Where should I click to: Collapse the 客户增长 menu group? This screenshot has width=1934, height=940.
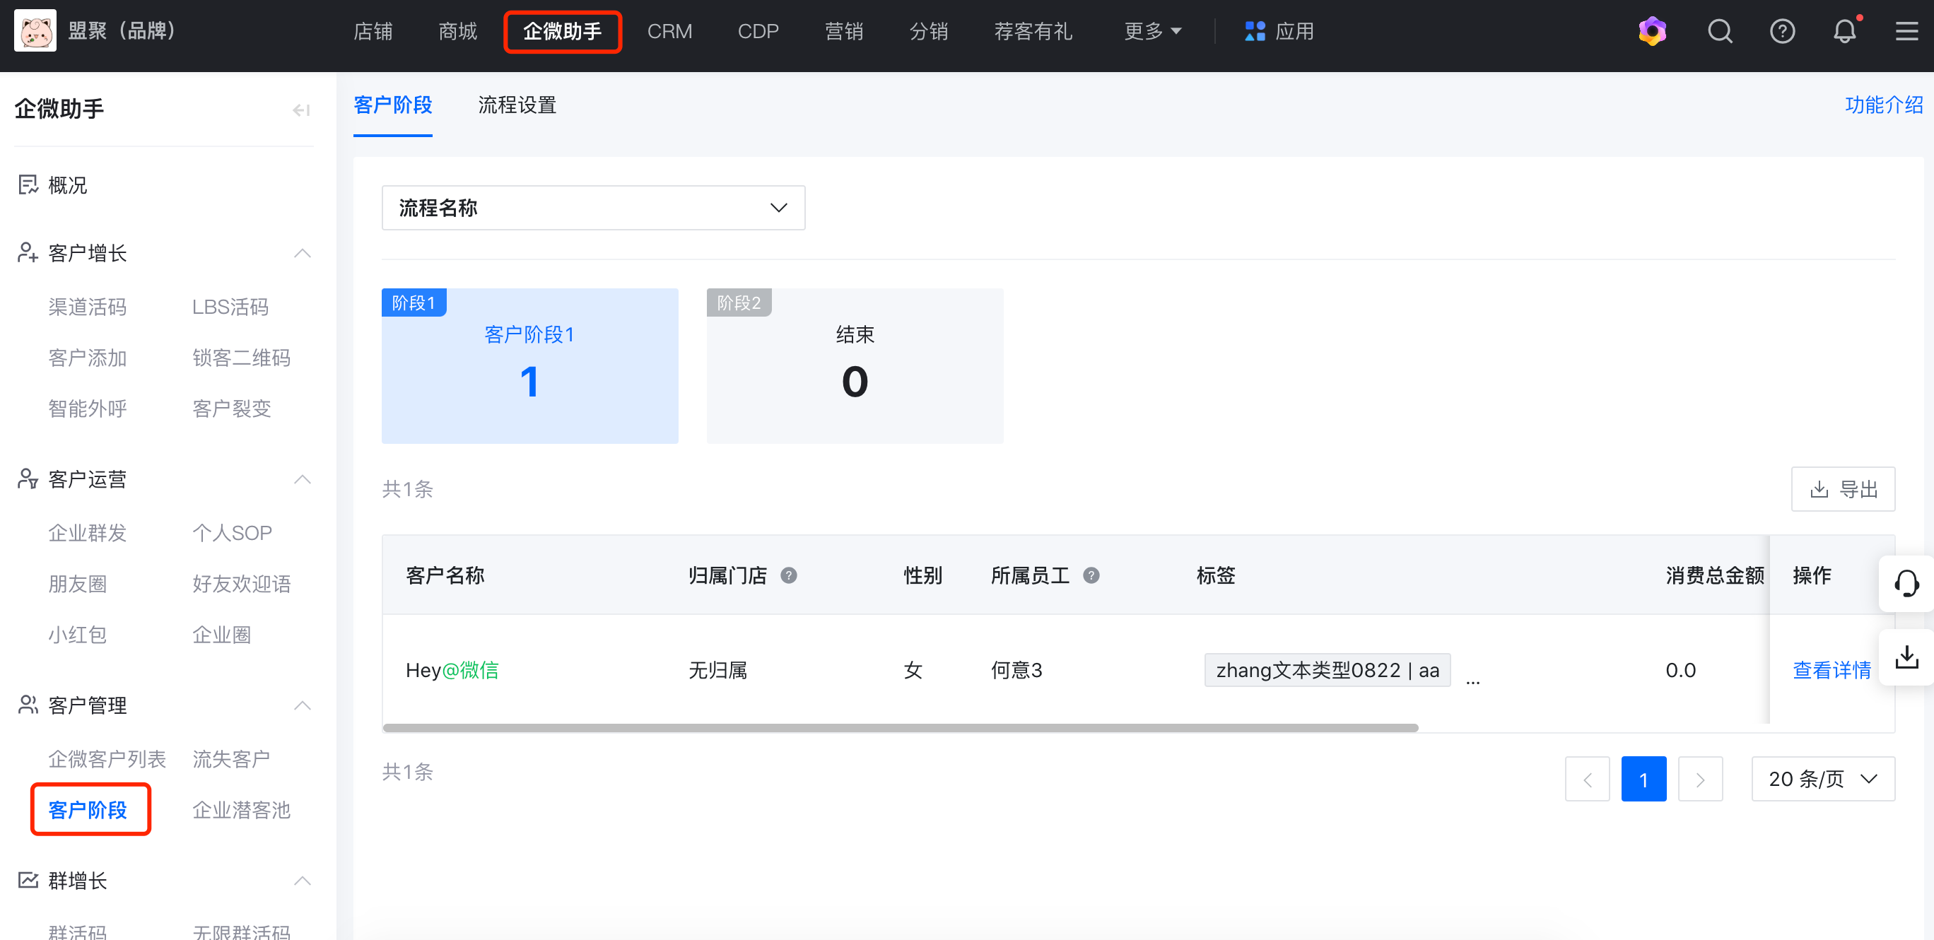(x=303, y=253)
